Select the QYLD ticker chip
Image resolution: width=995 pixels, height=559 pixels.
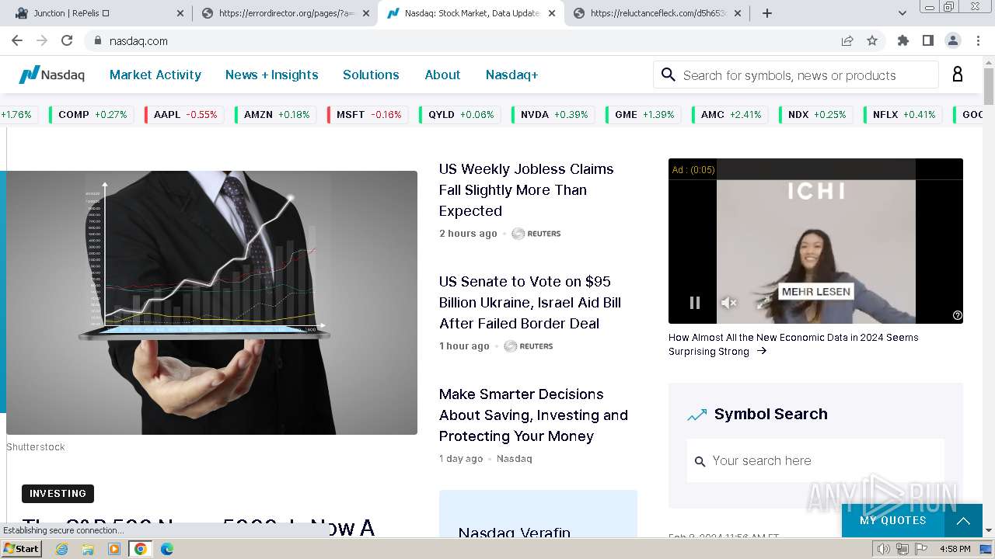tap(461, 114)
